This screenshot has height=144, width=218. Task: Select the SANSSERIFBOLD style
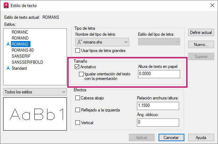point(27,62)
